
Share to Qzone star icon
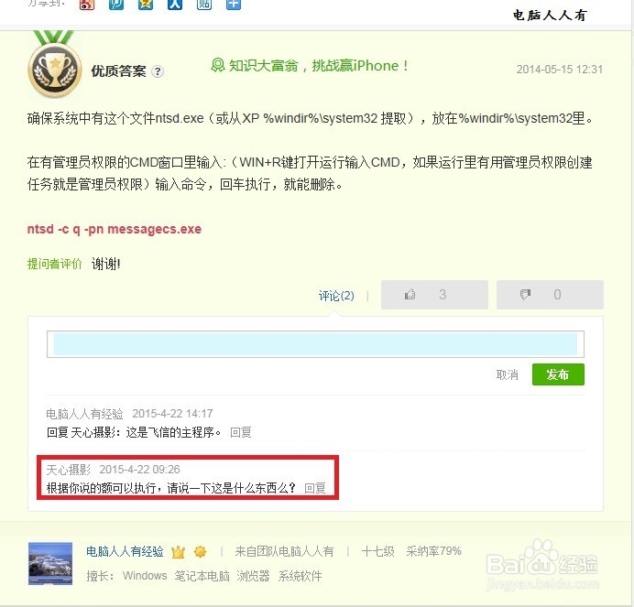[x=146, y=4]
